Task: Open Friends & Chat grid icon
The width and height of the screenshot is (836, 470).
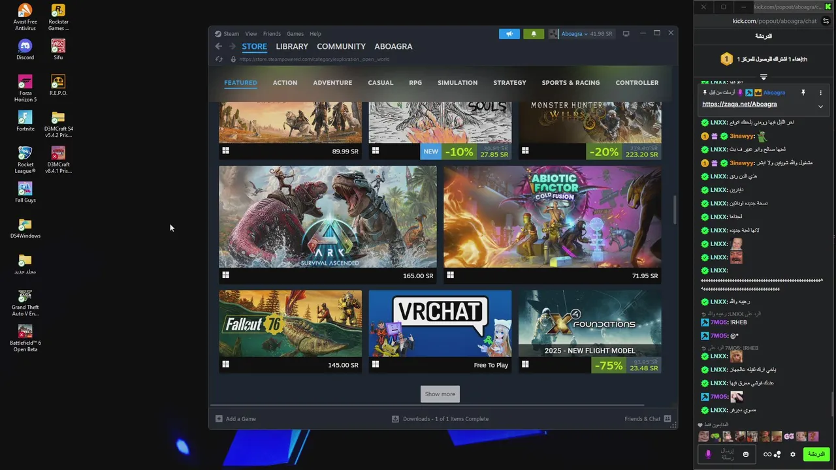Action: pyautogui.click(x=667, y=419)
